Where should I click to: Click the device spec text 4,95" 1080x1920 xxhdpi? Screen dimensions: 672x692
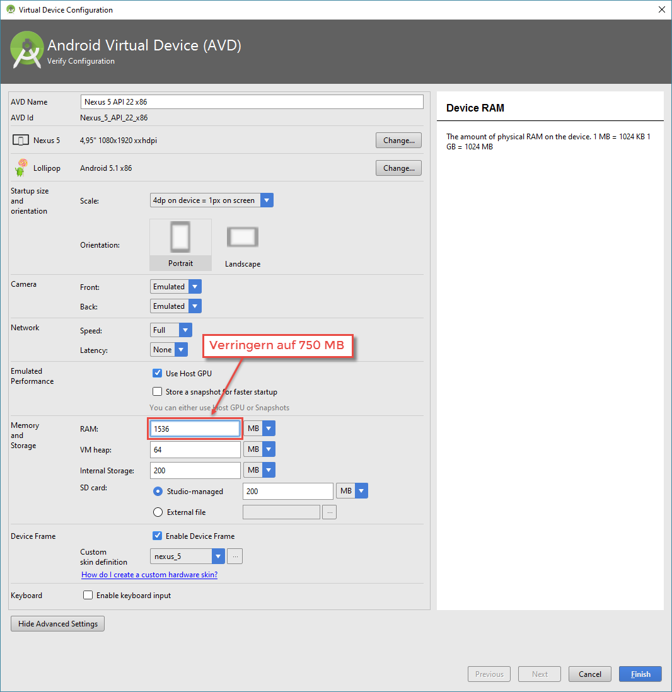119,141
